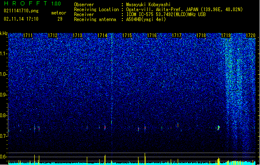Viewport: 260px width, 165px height.
Task: Click the 1716 time marker
Action: [x=152, y=35]
